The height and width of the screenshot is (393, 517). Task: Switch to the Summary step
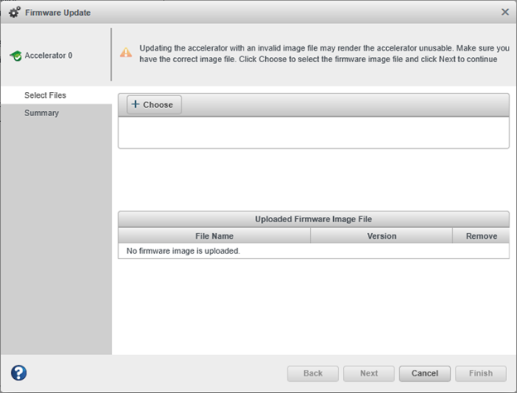41,113
